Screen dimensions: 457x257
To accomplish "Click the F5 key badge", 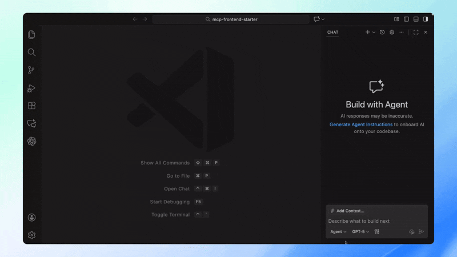I will pos(198,202).
